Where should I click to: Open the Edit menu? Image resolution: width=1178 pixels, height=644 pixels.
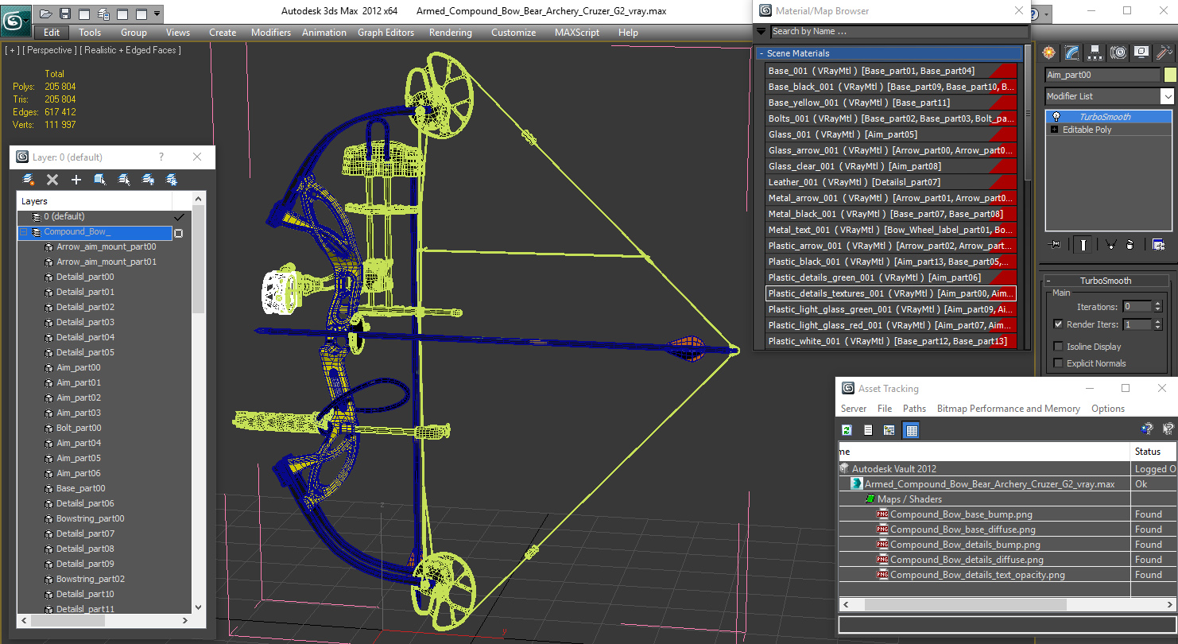click(x=52, y=33)
